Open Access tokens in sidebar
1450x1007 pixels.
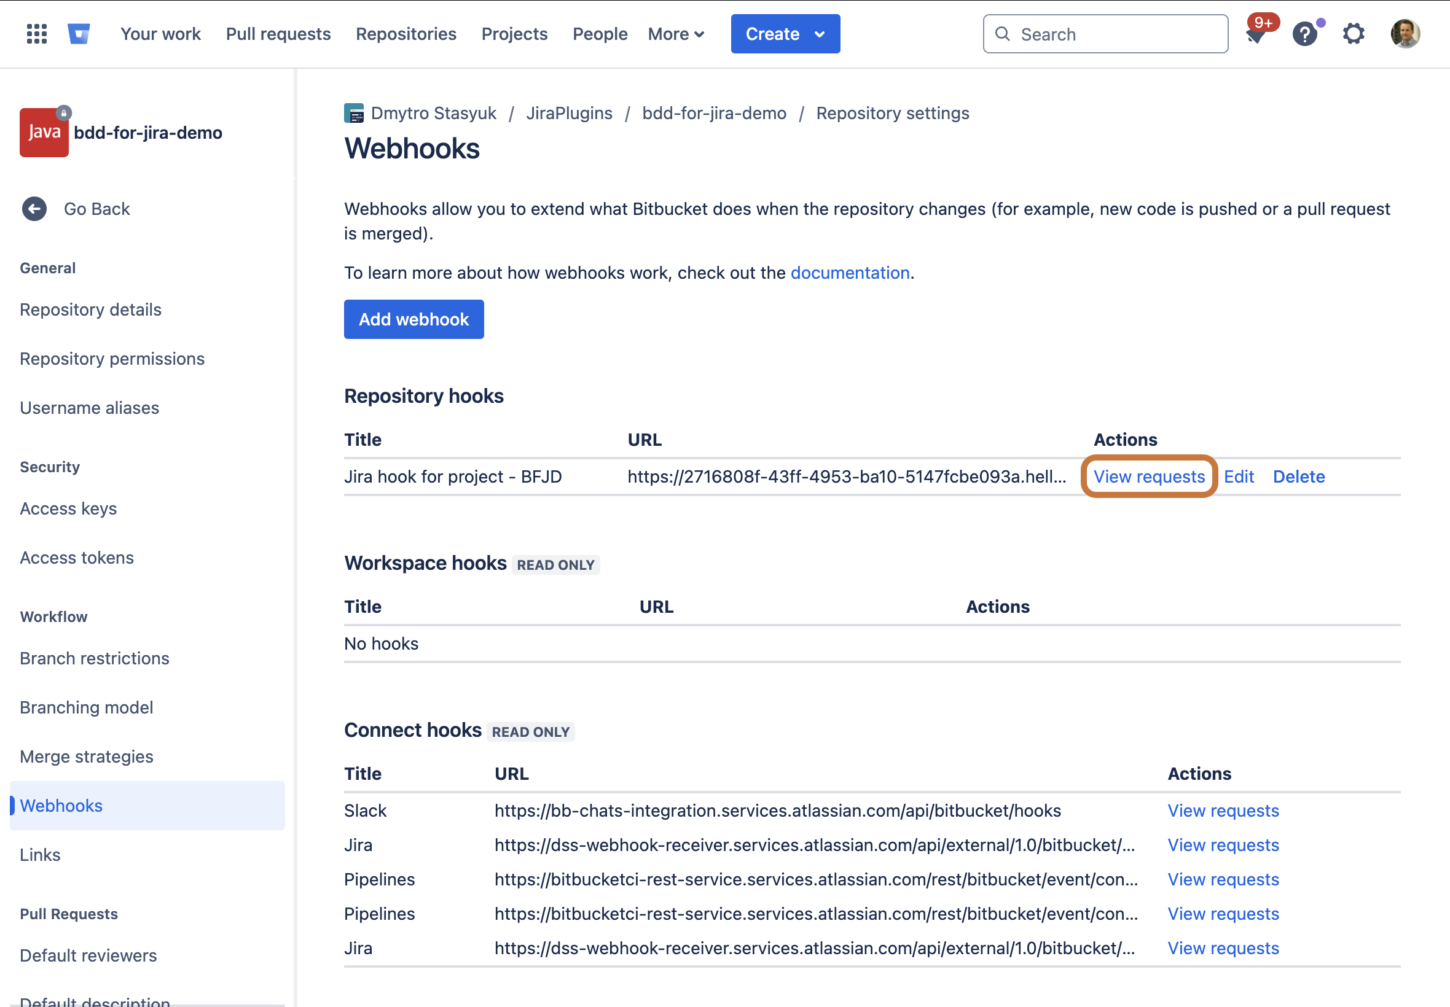[76, 558]
